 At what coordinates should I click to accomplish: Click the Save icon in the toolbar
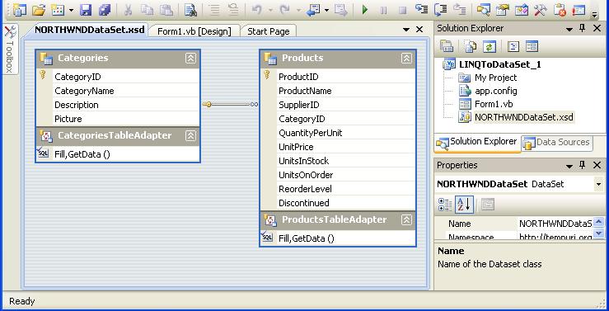pyautogui.click(x=86, y=10)
